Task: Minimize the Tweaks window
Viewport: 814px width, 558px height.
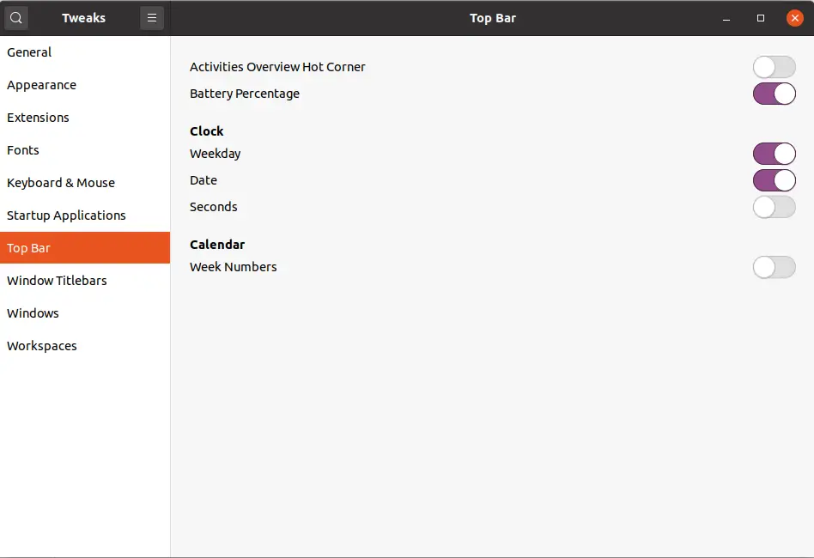Action: 726,18
